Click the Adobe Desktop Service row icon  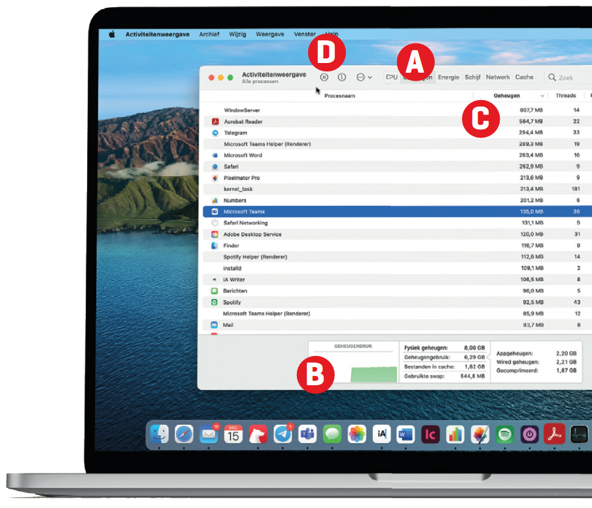point(214,235)
